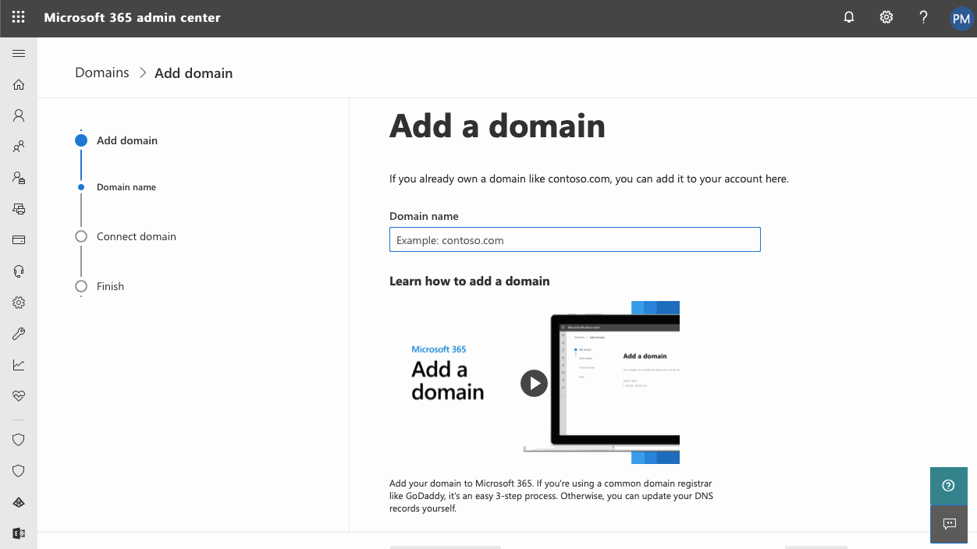977x549 pixels.
Task: Open Support headset icon in sidebar
Action: [x=19, y=271]
